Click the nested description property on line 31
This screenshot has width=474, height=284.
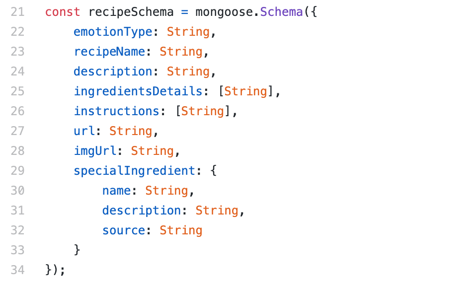[x=142, y=211]
